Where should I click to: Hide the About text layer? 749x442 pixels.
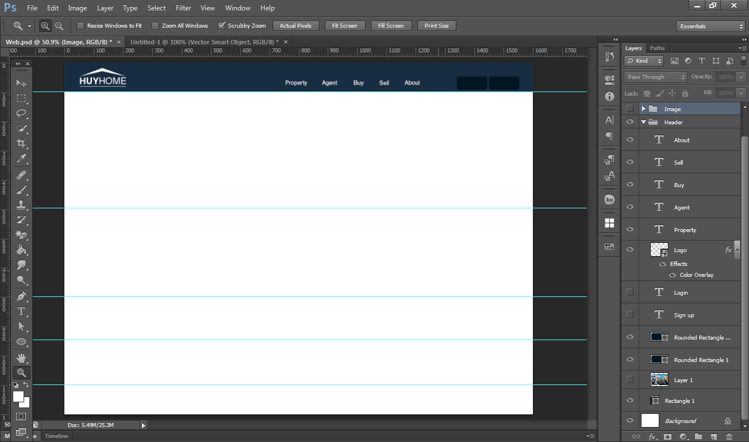pyautogui.click(x=630, y=140)
